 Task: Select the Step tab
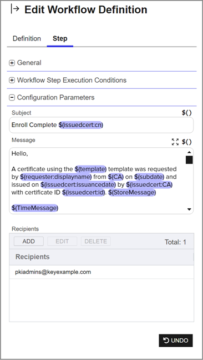pyautogui.click(x=60, y=38)
